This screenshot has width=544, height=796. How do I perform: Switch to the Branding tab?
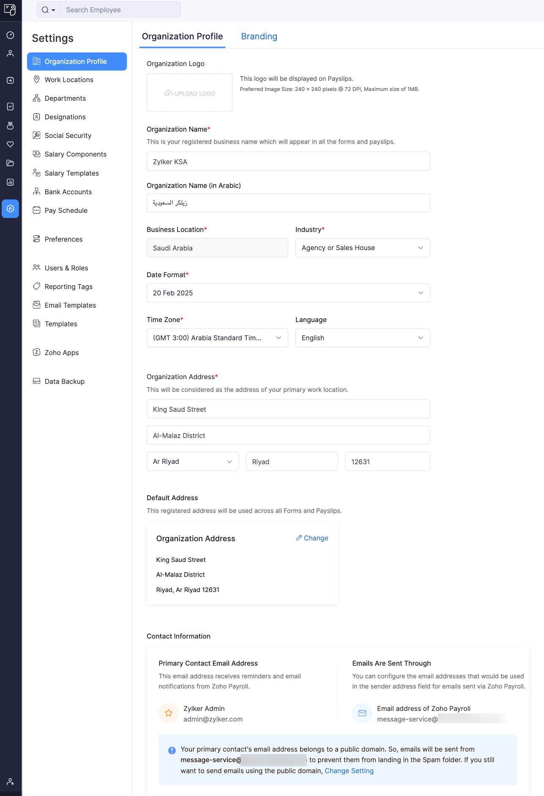click(x=259, y=36)
